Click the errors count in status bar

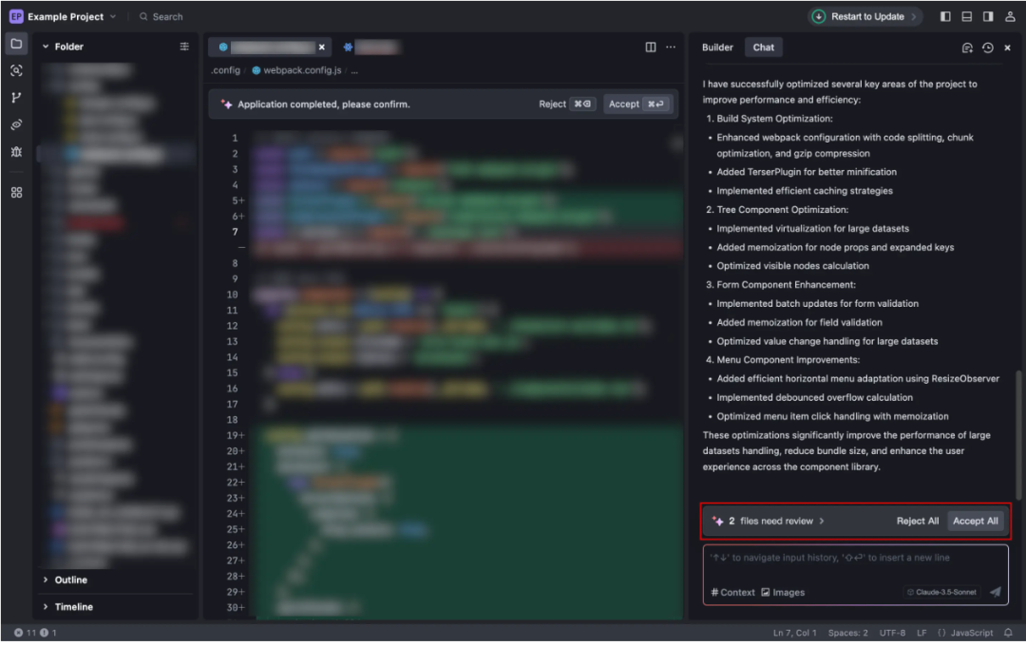point(25,633)
